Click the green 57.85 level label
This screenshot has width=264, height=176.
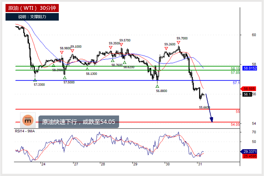235,73
